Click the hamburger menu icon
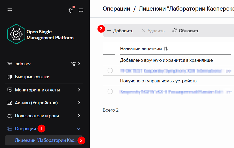The width and height of the screenshot is (234, 148). tap(10, 10)
